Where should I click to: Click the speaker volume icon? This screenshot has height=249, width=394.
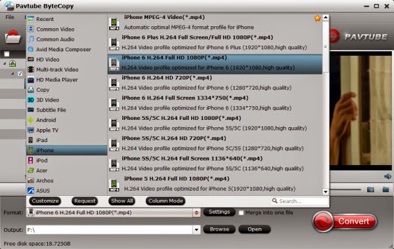point(387,176)
